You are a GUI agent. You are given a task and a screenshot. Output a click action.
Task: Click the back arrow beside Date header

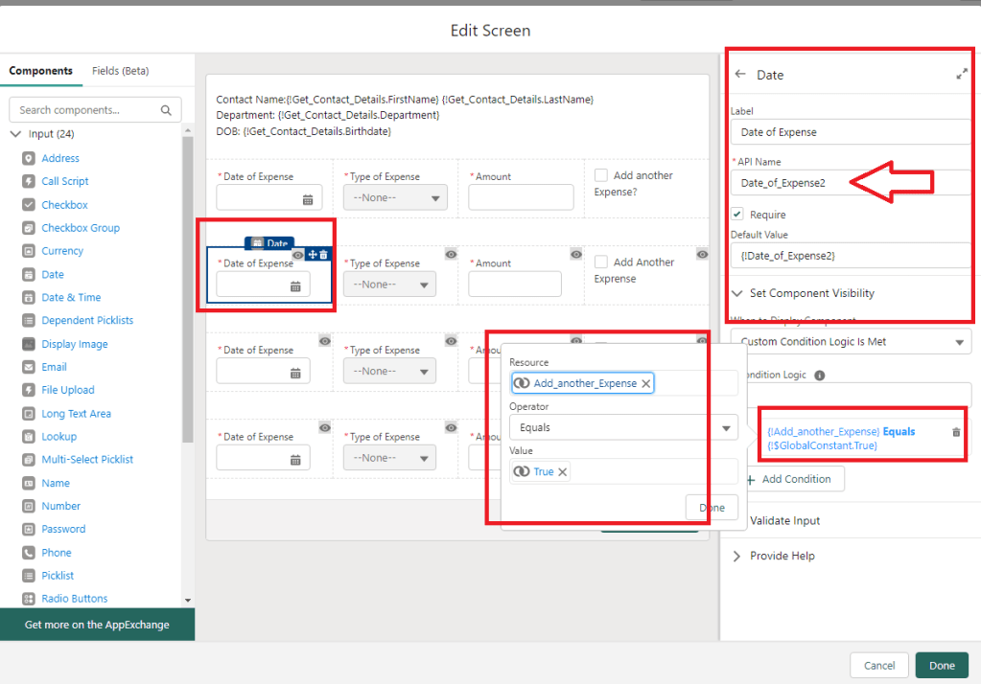tap(739, 75)
